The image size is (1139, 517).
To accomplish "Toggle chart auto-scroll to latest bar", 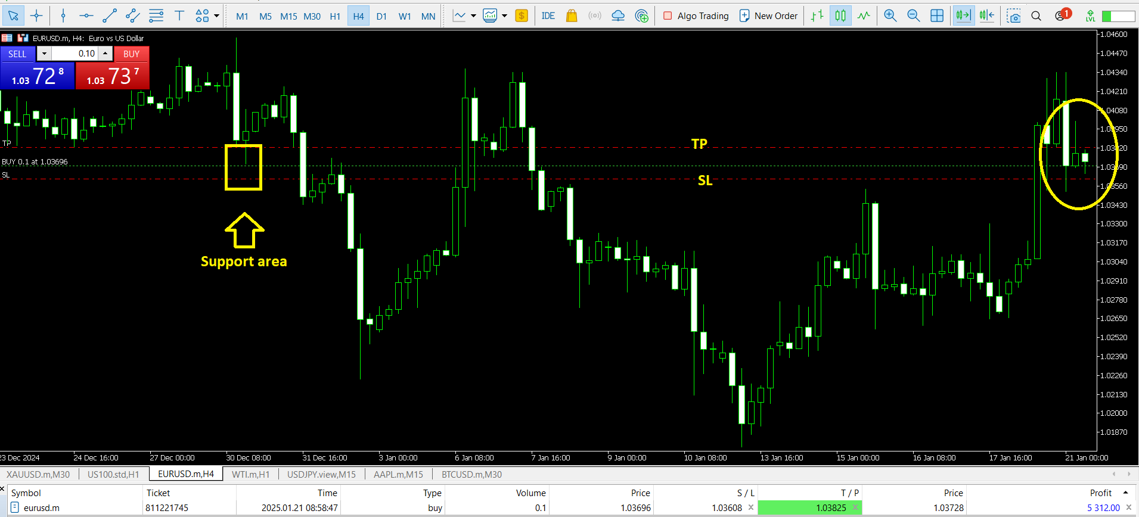I will [x=963, y=16].
